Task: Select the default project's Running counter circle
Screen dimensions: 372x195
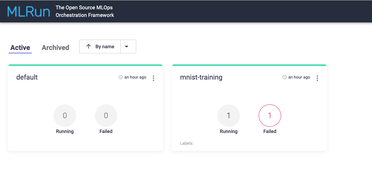Action: click(65, 116)
